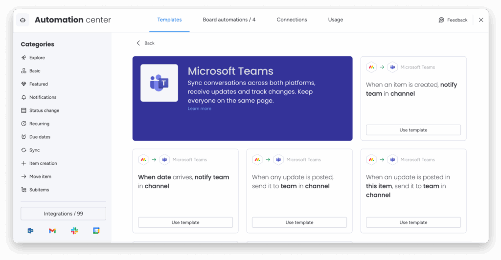Click Teams icon on 'item is created' card

[392, 67]
